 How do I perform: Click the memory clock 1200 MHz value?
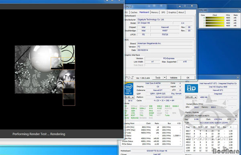218,119
